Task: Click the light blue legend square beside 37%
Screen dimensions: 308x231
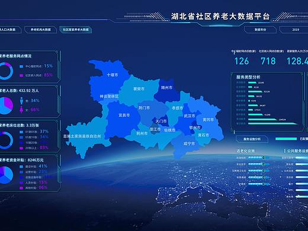Action: (x=21, y=132)
